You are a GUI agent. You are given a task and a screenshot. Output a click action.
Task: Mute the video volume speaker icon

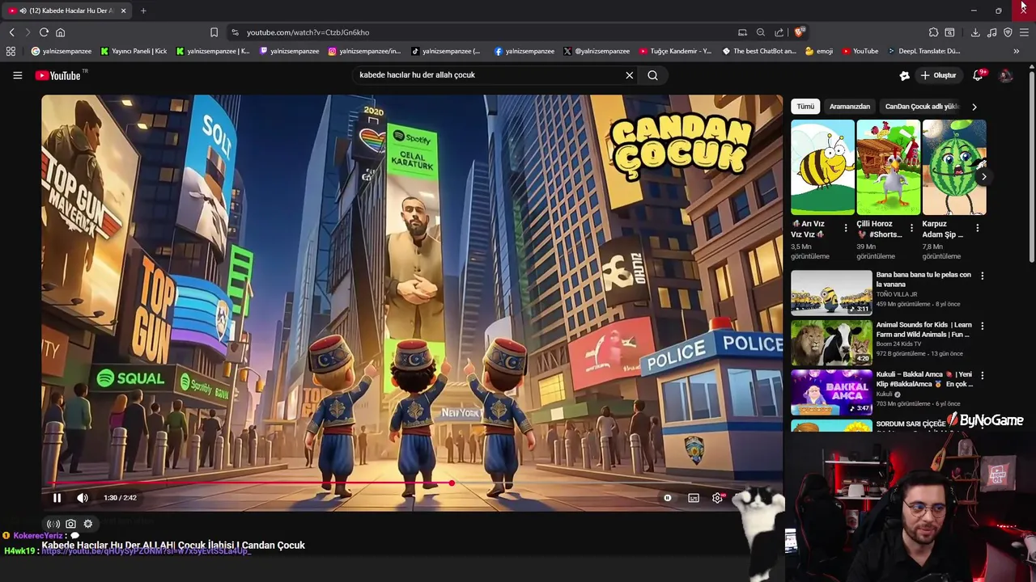coord(82,498)
